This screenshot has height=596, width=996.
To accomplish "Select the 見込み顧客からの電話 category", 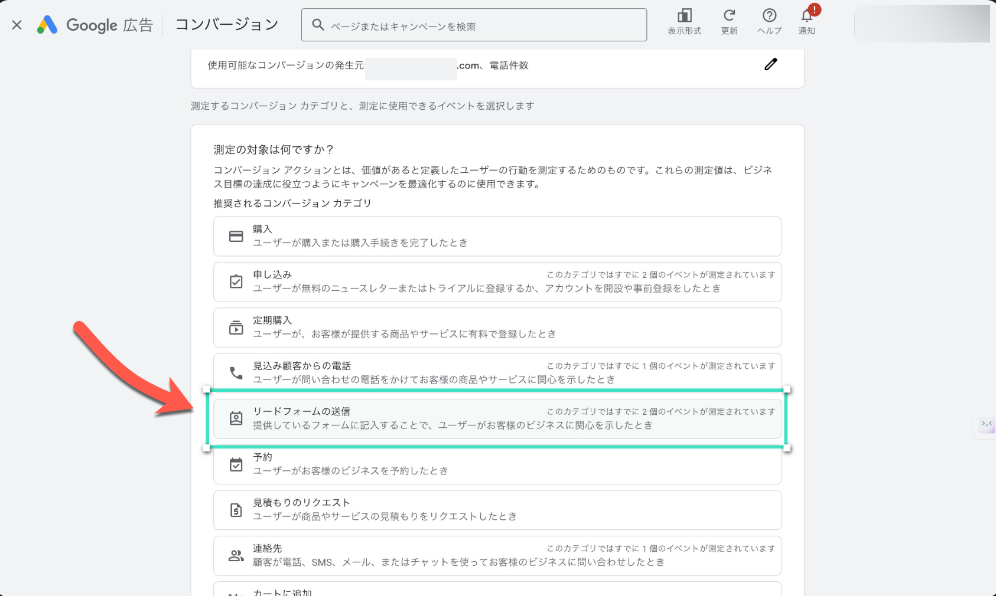I will click(x=497, y=373).
